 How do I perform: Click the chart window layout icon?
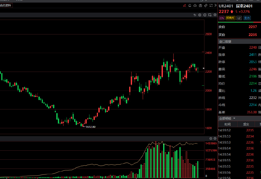(x=210, y=15)
